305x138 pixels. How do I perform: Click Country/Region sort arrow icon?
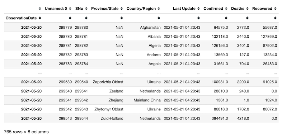(x=159, y=9)
